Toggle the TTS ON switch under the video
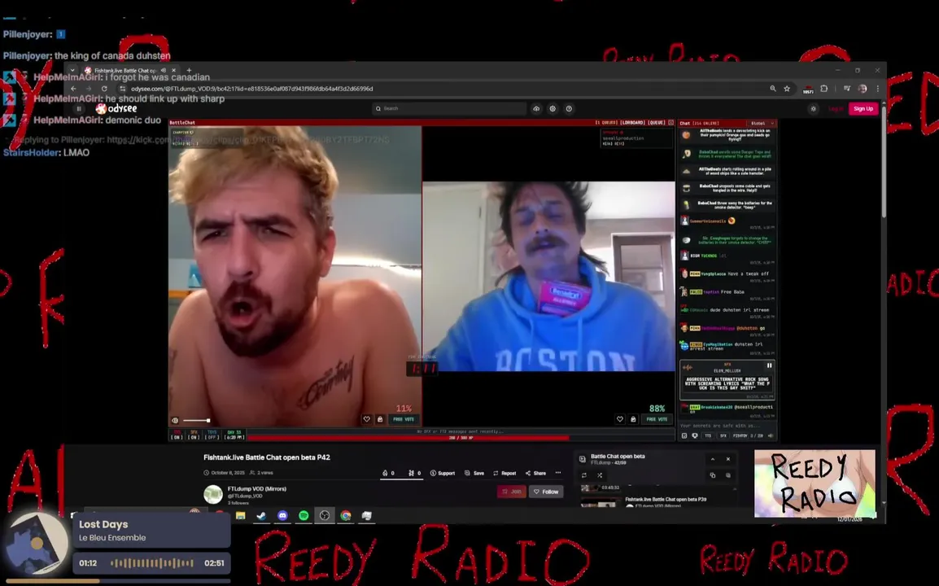The image size is (939, 586). pyautogui.click(x=177, y=435)
